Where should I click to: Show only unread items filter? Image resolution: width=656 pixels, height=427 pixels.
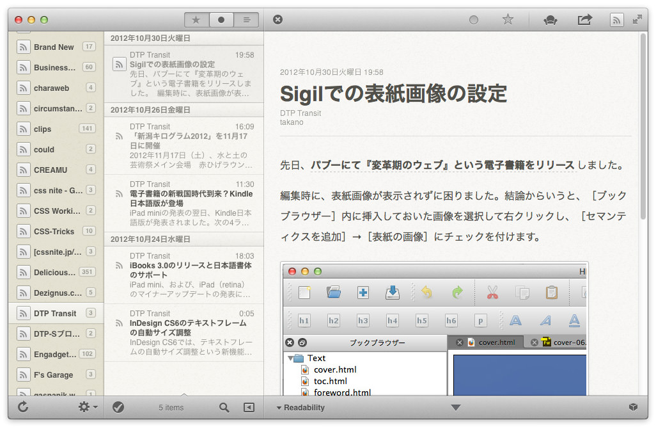tap(221, 20)
